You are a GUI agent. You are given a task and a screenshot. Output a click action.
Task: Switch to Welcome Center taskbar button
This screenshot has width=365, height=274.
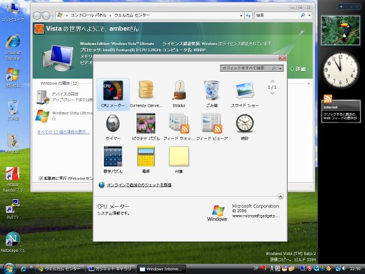tap(60, 269)
